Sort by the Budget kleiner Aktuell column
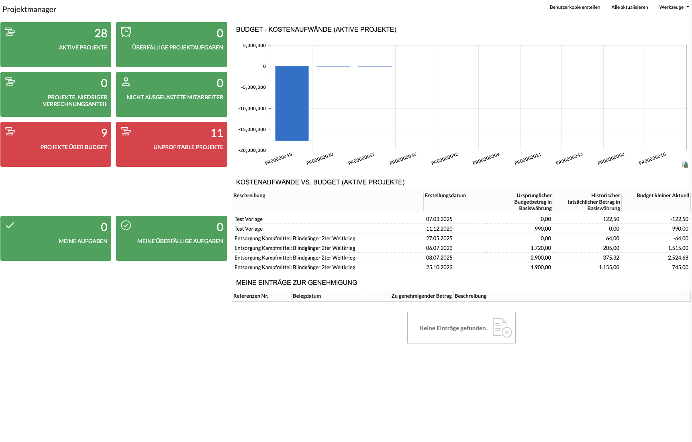This screenshot has height=442, width=692. (662, 196)
